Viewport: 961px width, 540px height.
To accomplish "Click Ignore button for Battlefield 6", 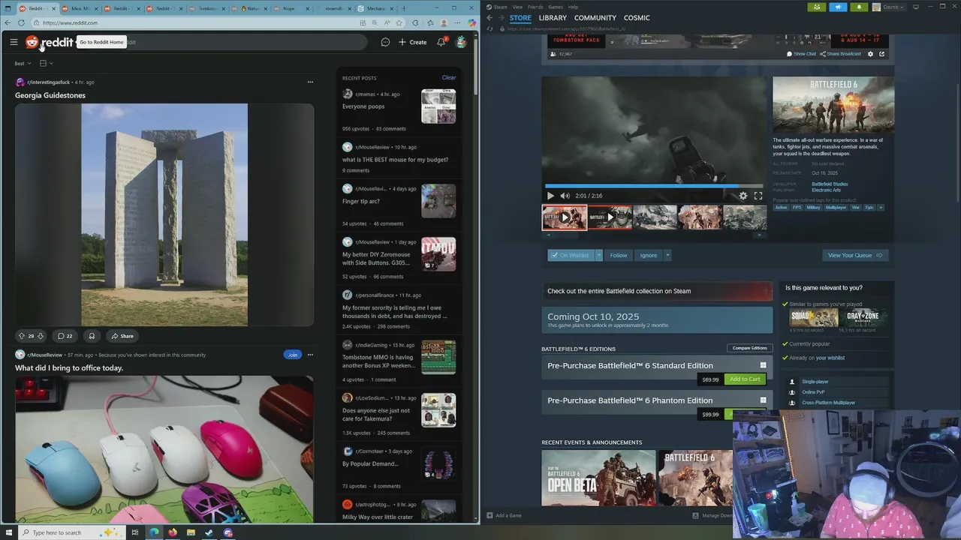I will [649, 255].
